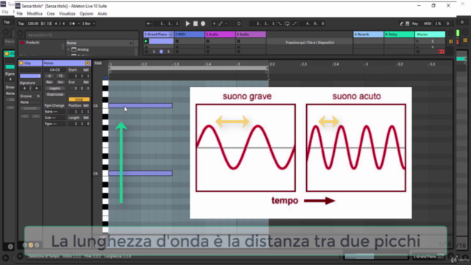Toggle the Clip activator circle

[x=21, y=63]
